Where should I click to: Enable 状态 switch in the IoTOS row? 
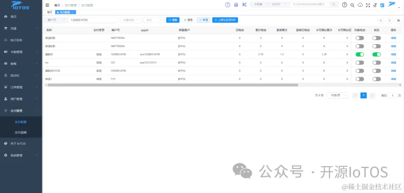pos(376,71)
